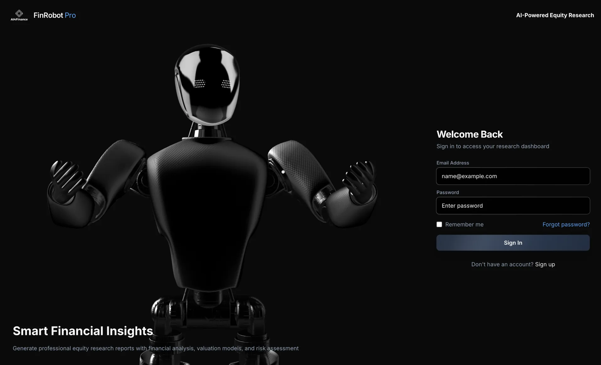This screenshot has height=365, width=601.
Task: Click the Smart Financial Insights heading
Action: pos(83,331)
